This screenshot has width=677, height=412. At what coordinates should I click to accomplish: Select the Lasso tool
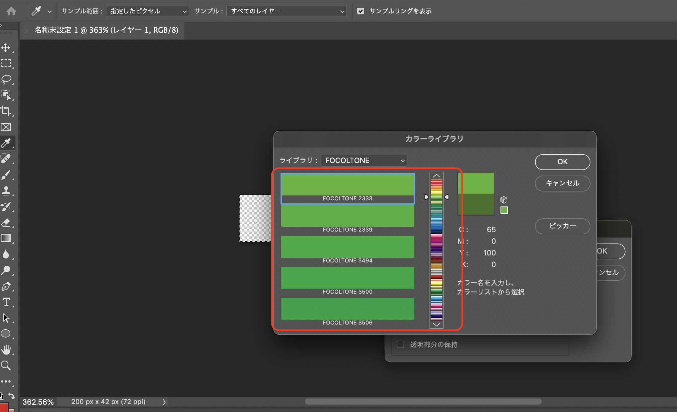pos(6,79)
